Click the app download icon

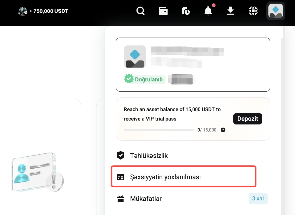230,11
